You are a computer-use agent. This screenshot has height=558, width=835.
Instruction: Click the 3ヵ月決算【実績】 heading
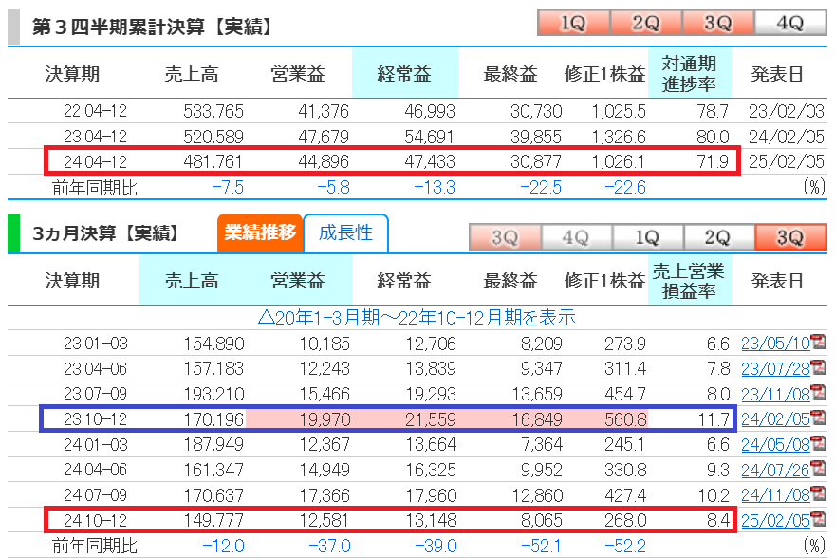coord(105,232)
